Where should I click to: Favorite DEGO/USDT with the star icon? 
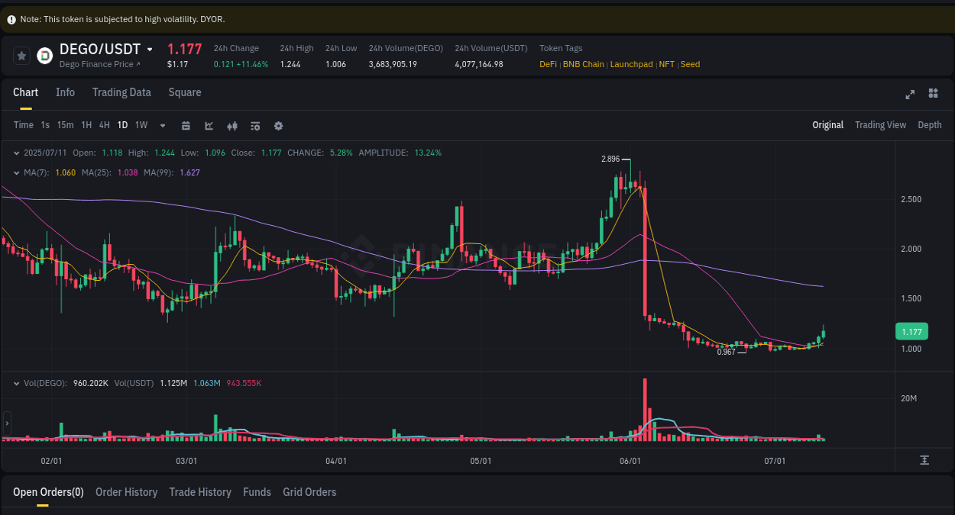click(21, 55)
